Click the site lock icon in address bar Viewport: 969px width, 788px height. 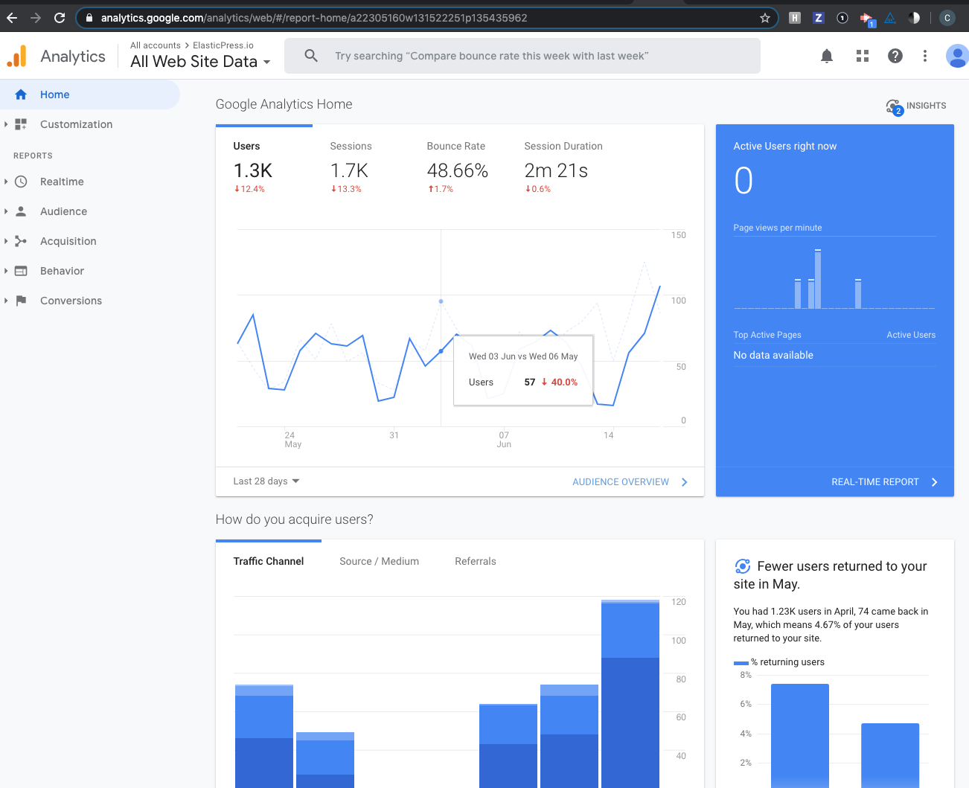click(x=89, y=18)
